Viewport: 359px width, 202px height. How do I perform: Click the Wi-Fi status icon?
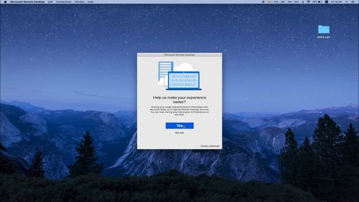pyautogui.click(x=309, y=2)
